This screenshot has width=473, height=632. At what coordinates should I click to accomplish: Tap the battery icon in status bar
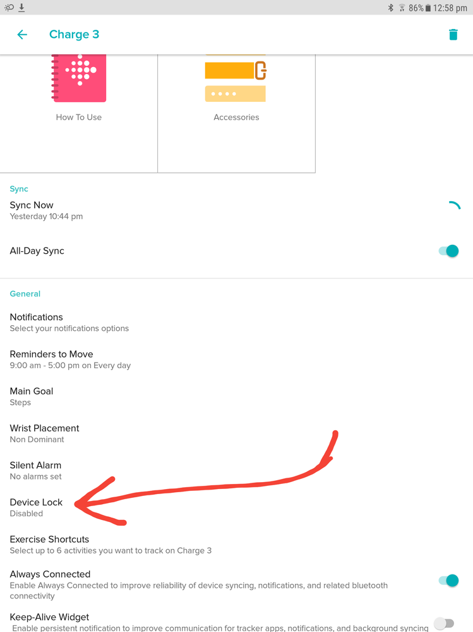tap(428, 8)
